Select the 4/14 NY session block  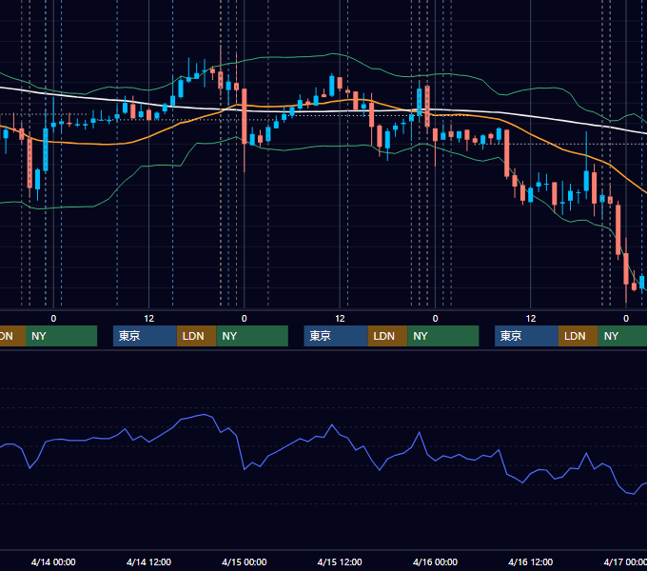coord(252,336)
